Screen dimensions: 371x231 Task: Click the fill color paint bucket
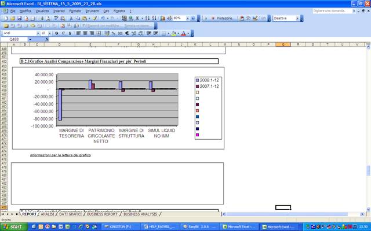(174, 33)
